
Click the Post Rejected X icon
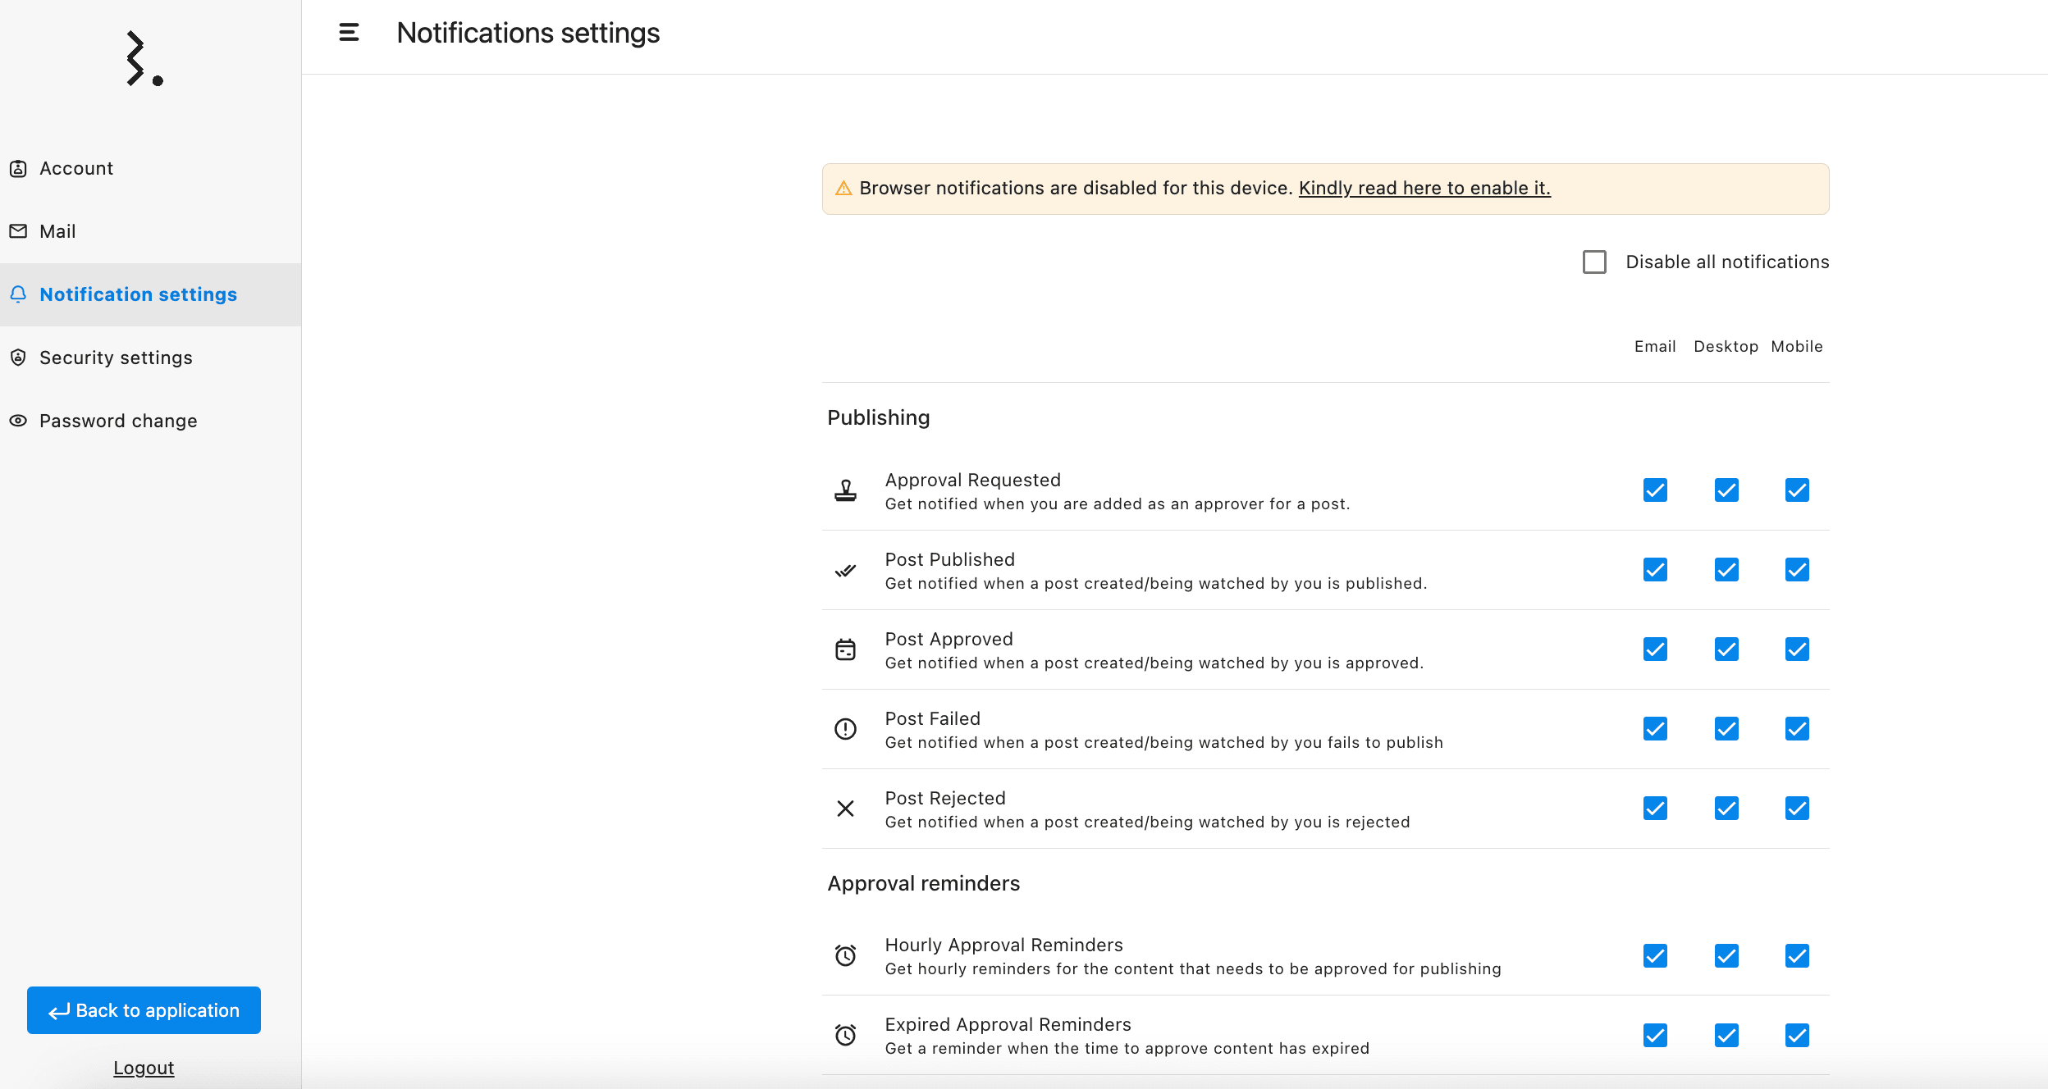tap(846, 809)
